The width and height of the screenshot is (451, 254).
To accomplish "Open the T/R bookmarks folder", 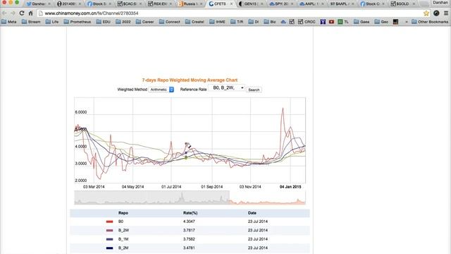I will (x=237, y=22).
